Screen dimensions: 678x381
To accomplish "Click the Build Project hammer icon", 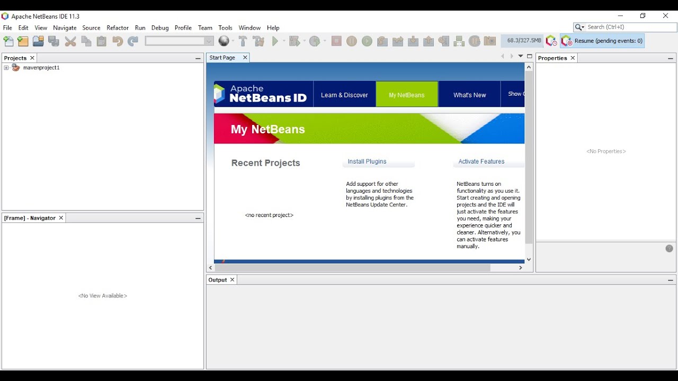I will [243, 41].
